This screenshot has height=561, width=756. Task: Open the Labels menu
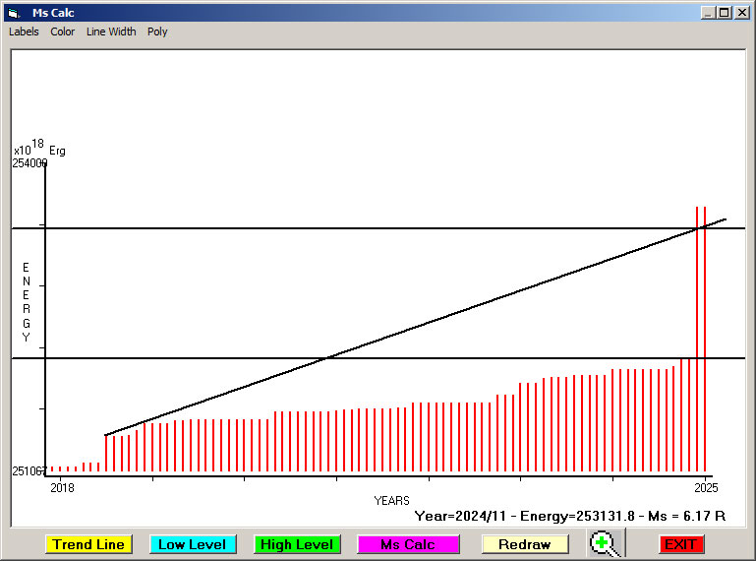[24, 31]
